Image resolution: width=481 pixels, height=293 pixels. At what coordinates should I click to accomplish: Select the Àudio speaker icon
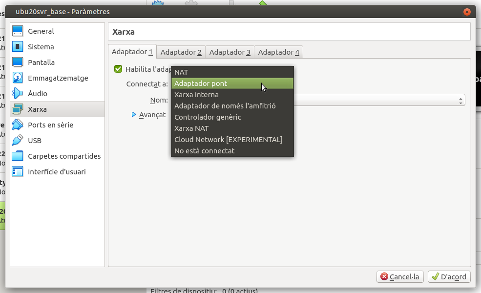pyautogui.click(x=18, y=94)
